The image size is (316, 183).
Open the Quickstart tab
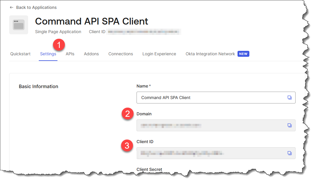[20, 54]
